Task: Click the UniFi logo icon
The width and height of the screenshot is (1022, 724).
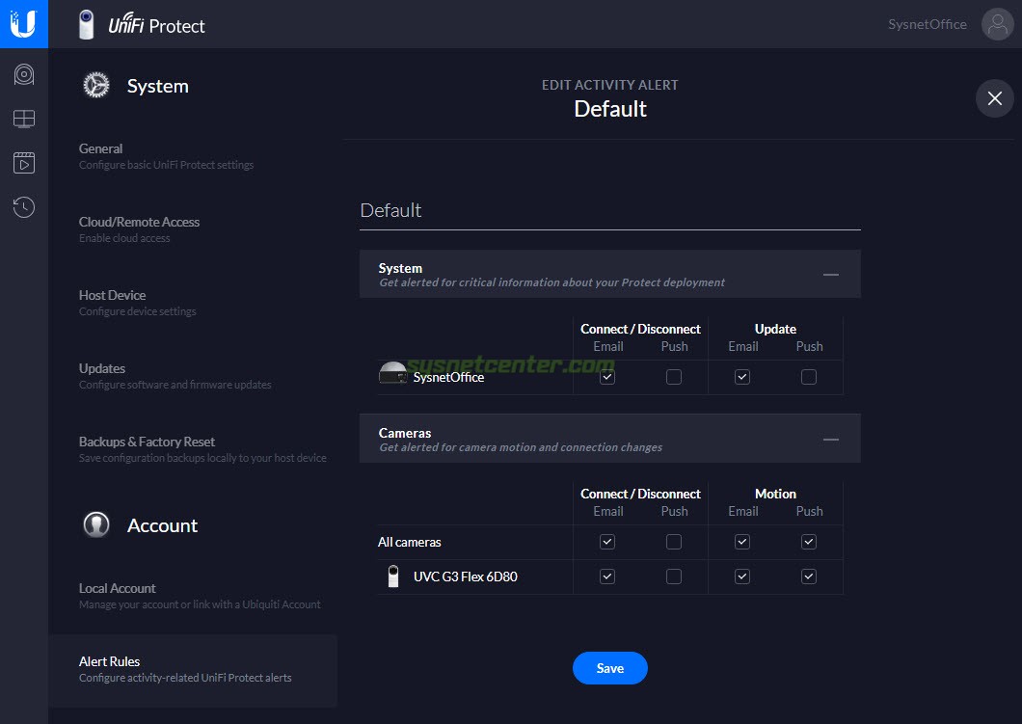Action: click(x=23, y=24)
